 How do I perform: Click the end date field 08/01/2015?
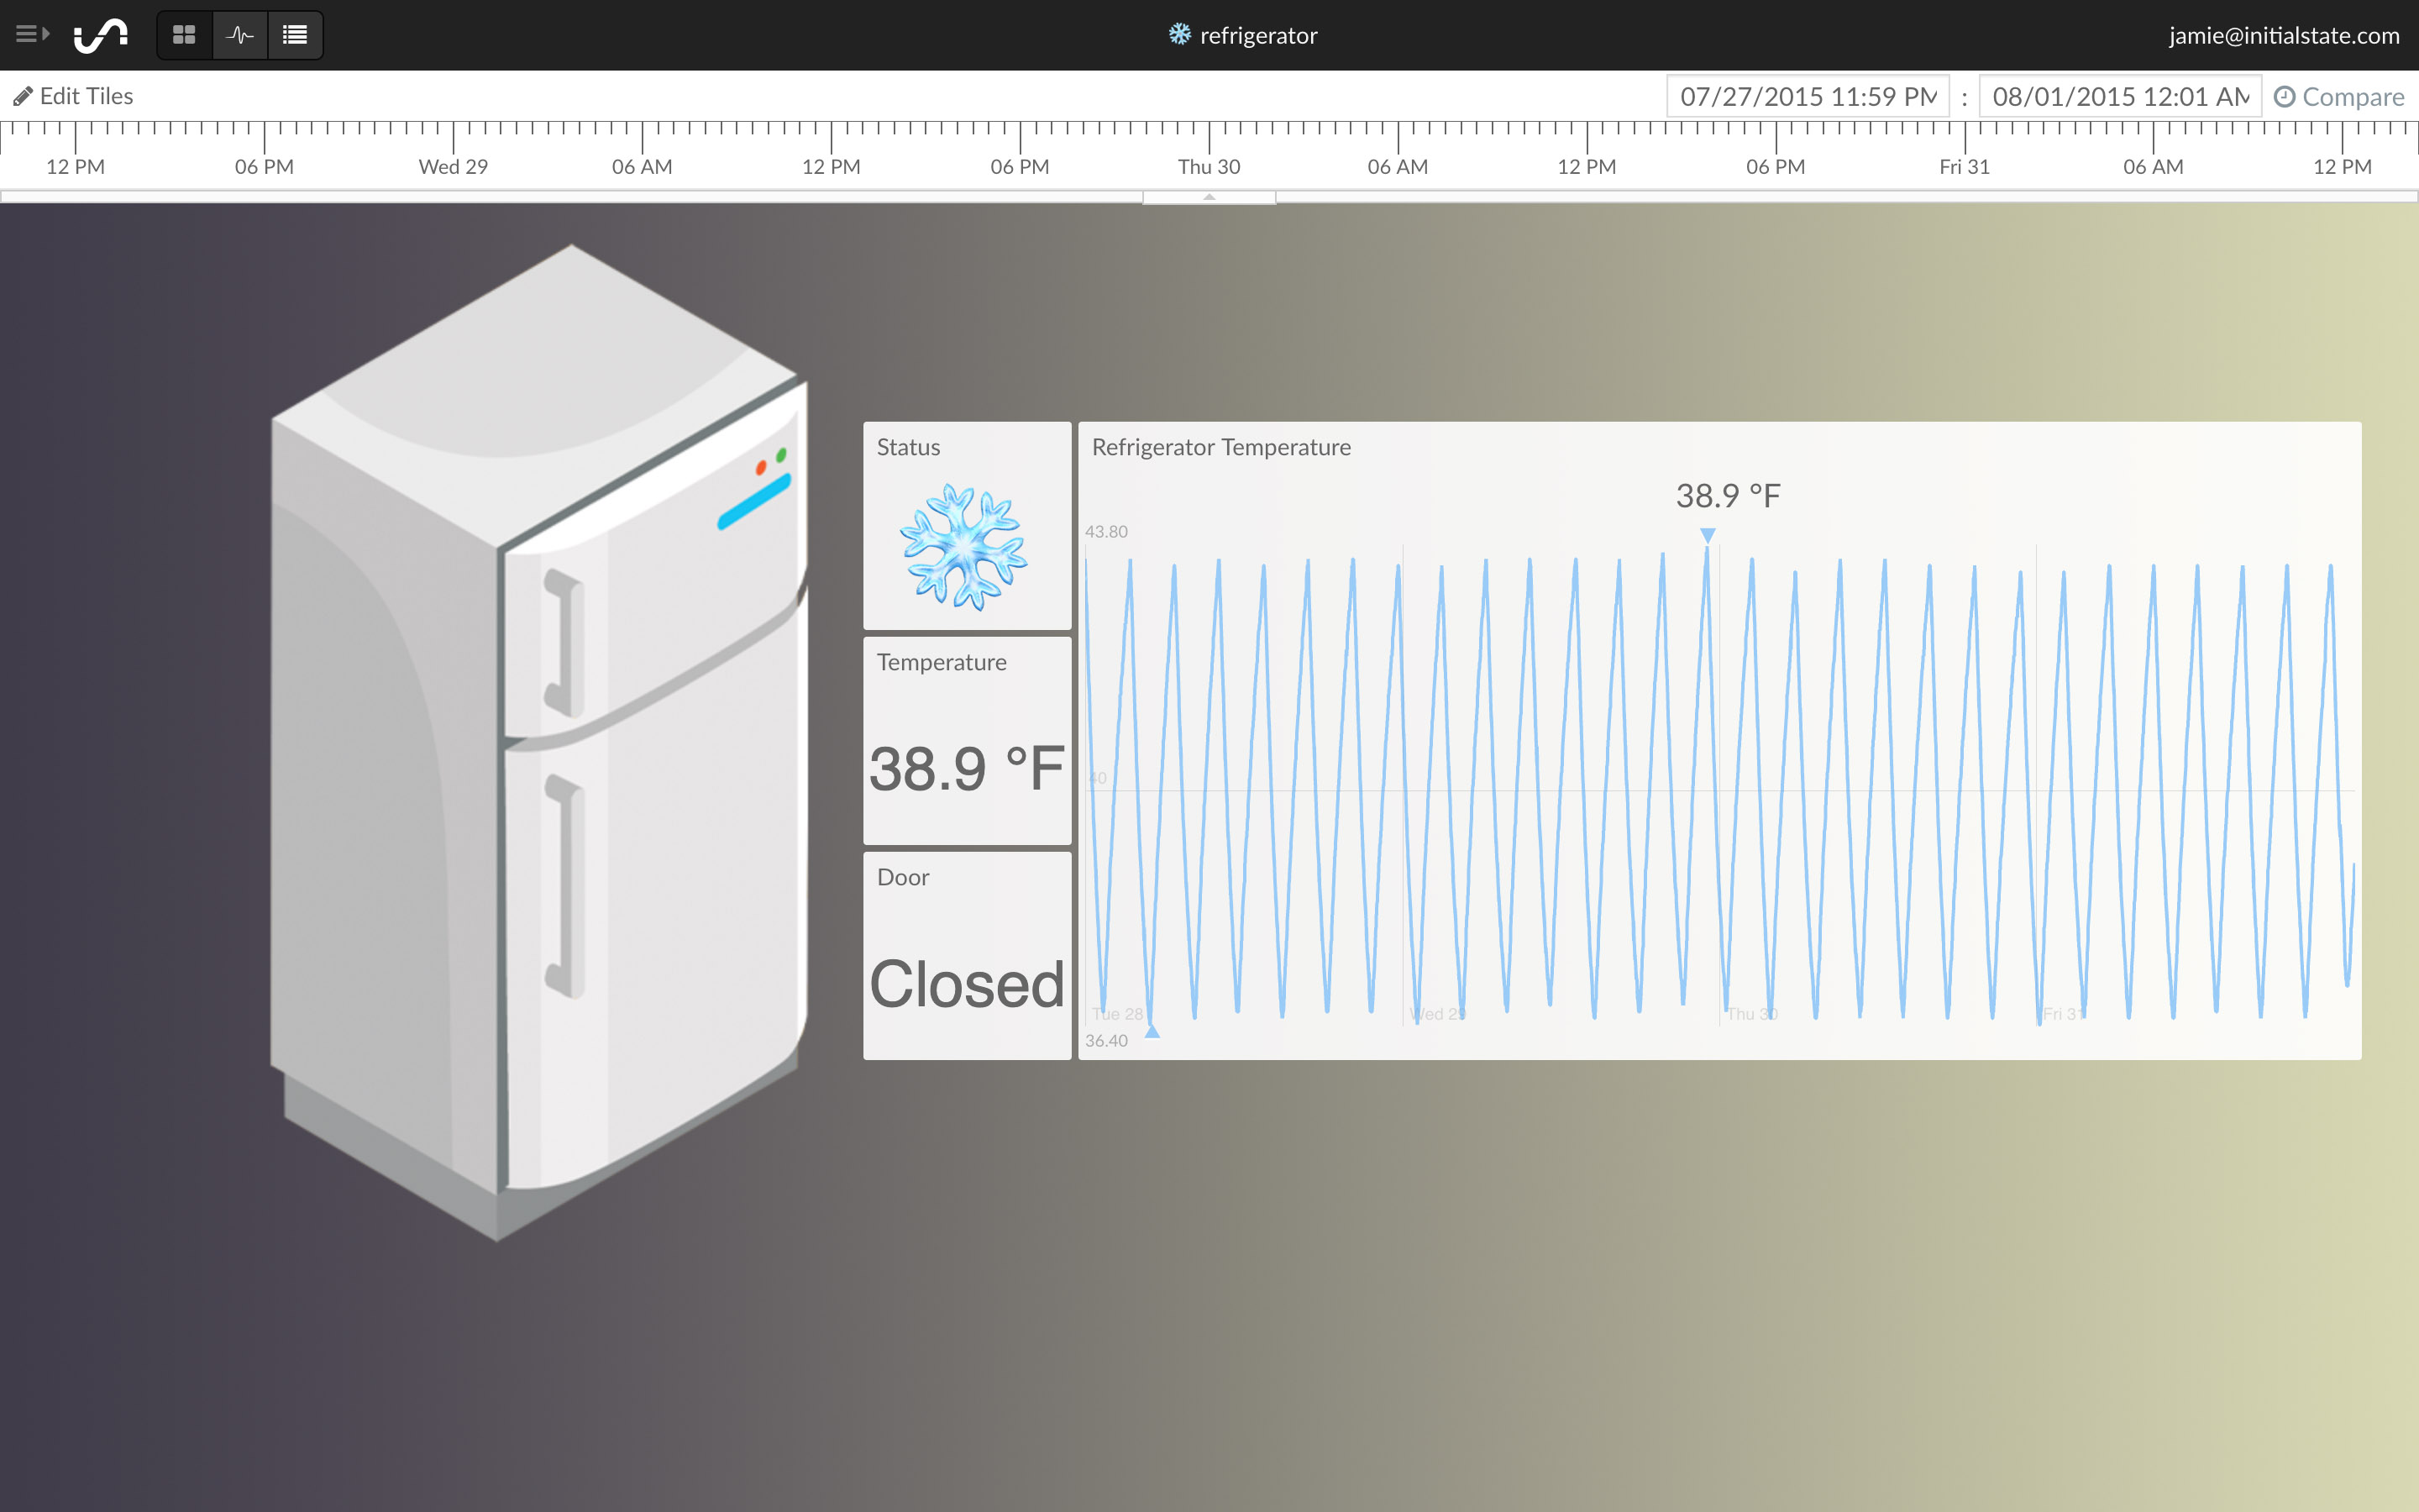[2119, 97]
